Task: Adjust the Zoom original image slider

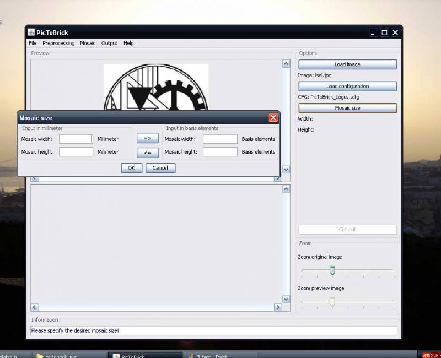Action: pyautogui.click(x=332, y=270)
